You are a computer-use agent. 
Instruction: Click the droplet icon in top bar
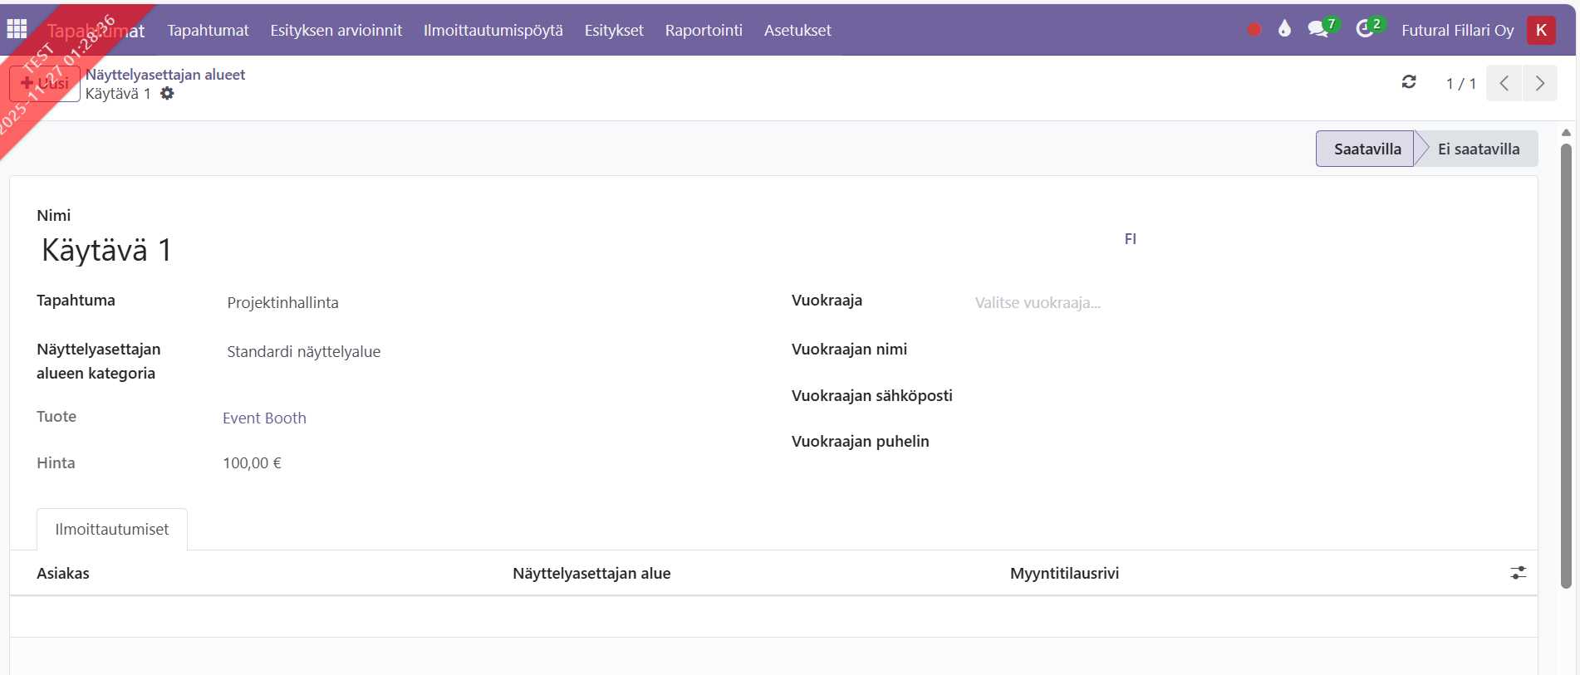pyautogui.click(x=1284, y=29)
